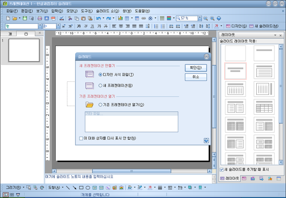The height and width of the screenshot is (198, 286).
Task: Center text with alignment icon
Action: [121, 26]
